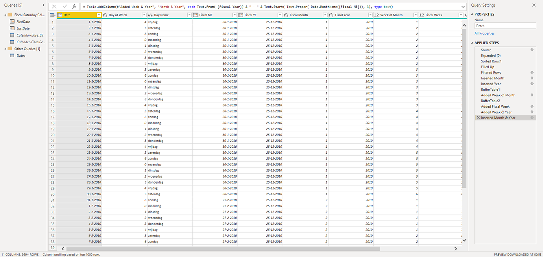Open the Fiscal Week filter dropdown
The image size is (543, 257).
click(x=460, y=15)
